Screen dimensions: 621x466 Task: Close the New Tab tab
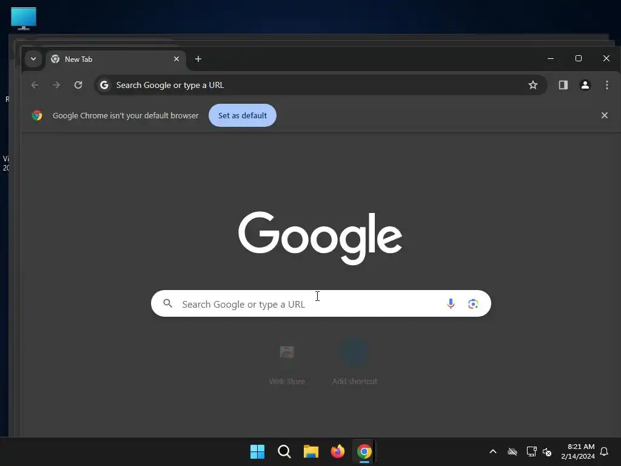coord(176,59)
